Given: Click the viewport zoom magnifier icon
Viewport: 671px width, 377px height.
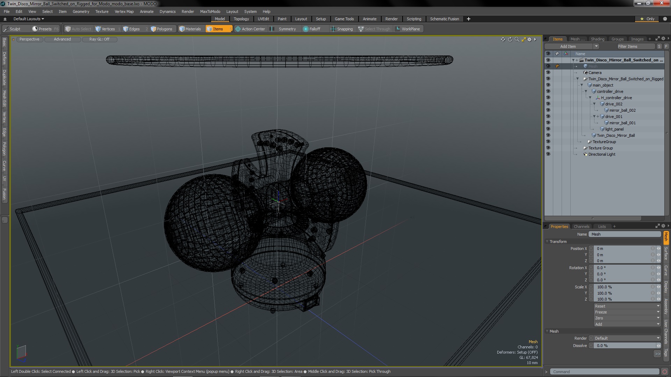Looking at the screenshot, I should tap(517, 39).
